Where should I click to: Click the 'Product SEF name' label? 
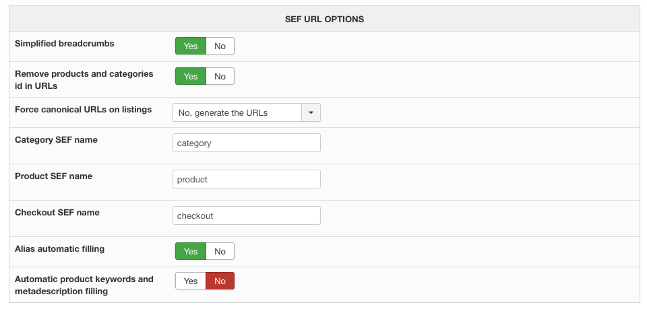coord(53,176)
